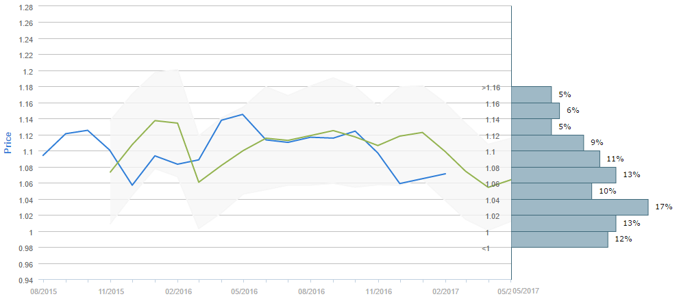
Task: Click the topmost 5% bar labeled >1.16
Action: click(x=531, y=94)
